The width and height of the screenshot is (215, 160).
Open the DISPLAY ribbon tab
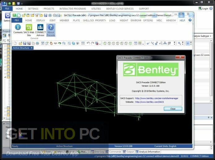coord(41,20)
